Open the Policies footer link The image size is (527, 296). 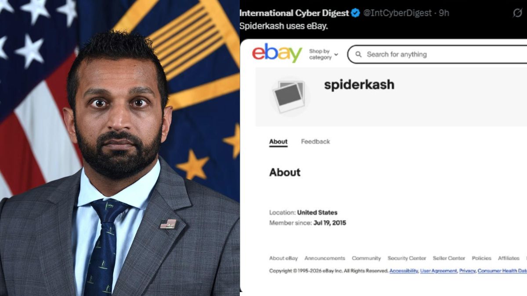(x=481, y=258)
